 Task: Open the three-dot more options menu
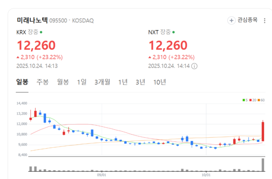(x=265, y=21)
